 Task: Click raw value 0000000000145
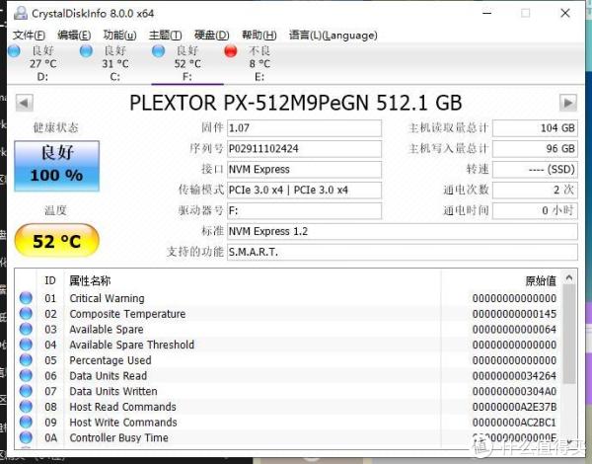tap(514, 314)
